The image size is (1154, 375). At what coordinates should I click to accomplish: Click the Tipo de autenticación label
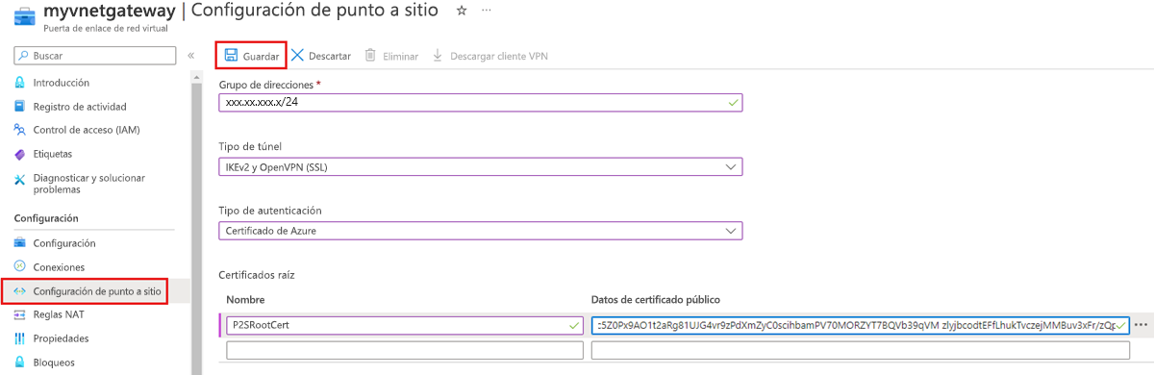tap(270, 211)
